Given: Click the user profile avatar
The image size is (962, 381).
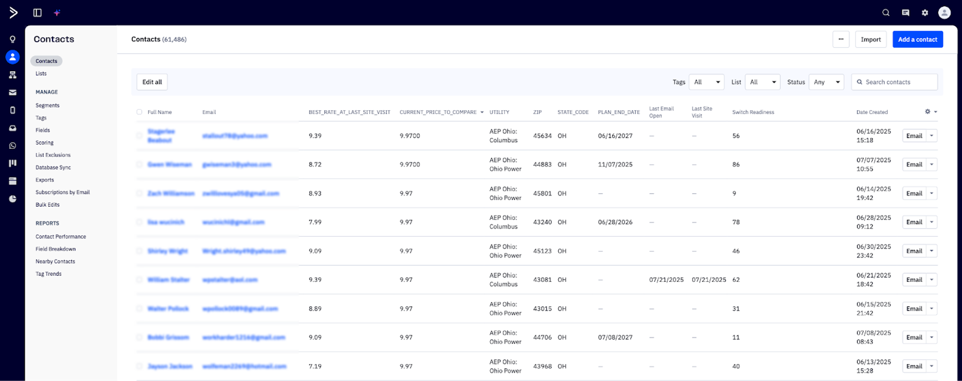Looking at the screenshot, I should point(944,13).
